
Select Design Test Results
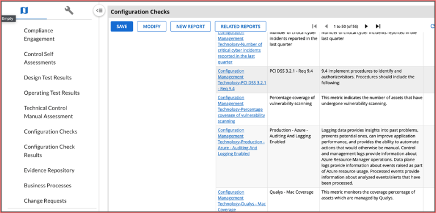point(48,78)
